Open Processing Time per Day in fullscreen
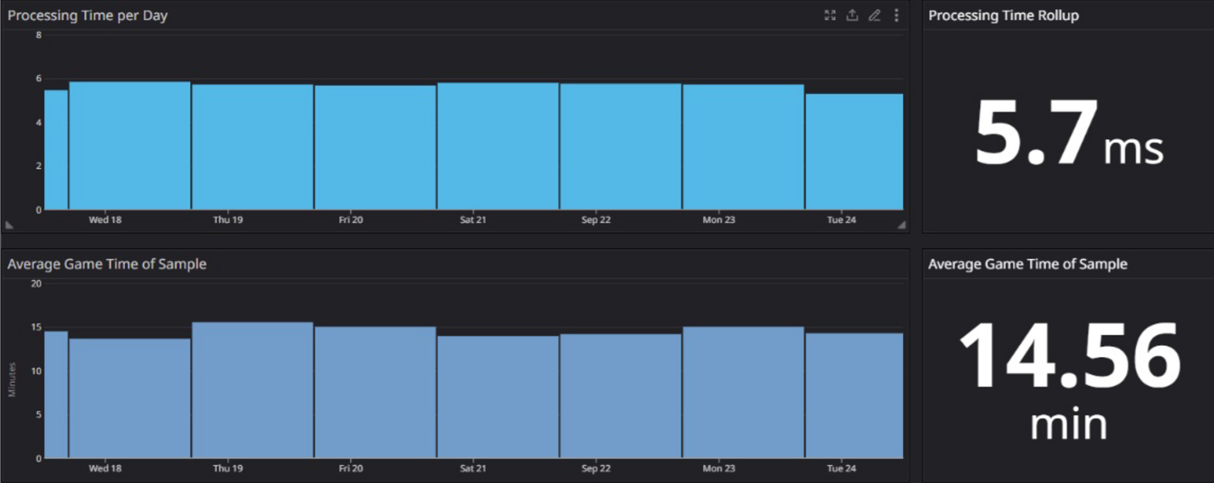This screenshot has height=483, width=1214. tap(830, 15)
